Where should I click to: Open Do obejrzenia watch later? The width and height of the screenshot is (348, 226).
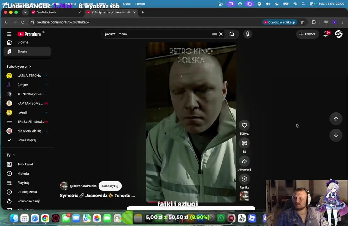click(x=27, y=192)
